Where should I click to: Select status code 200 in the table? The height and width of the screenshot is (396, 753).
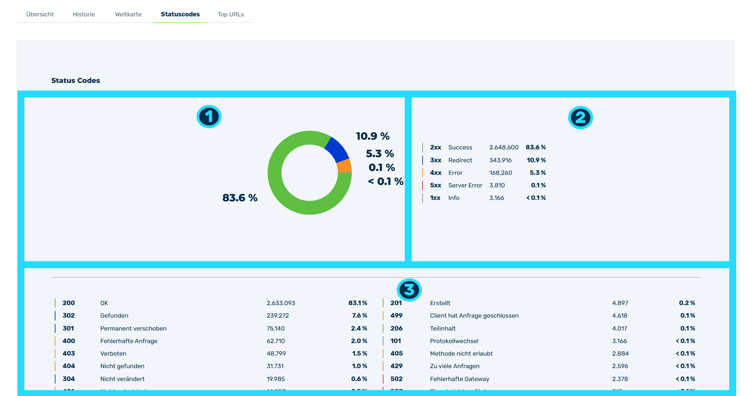click(x=69, y=303)
